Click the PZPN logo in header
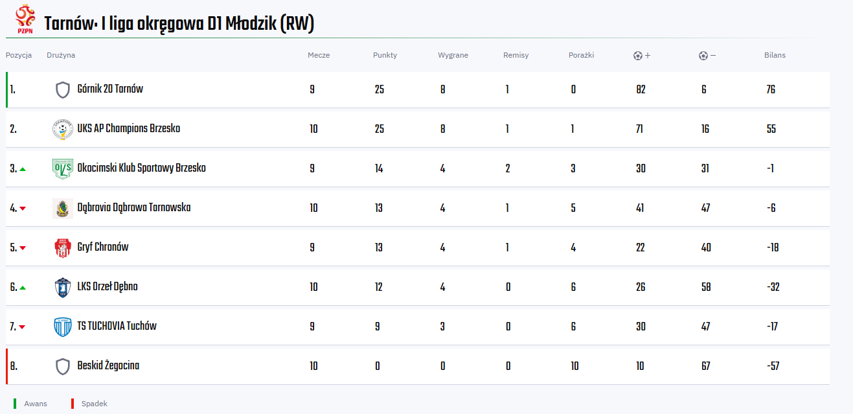The image size is (853, 414). [25, 19]
